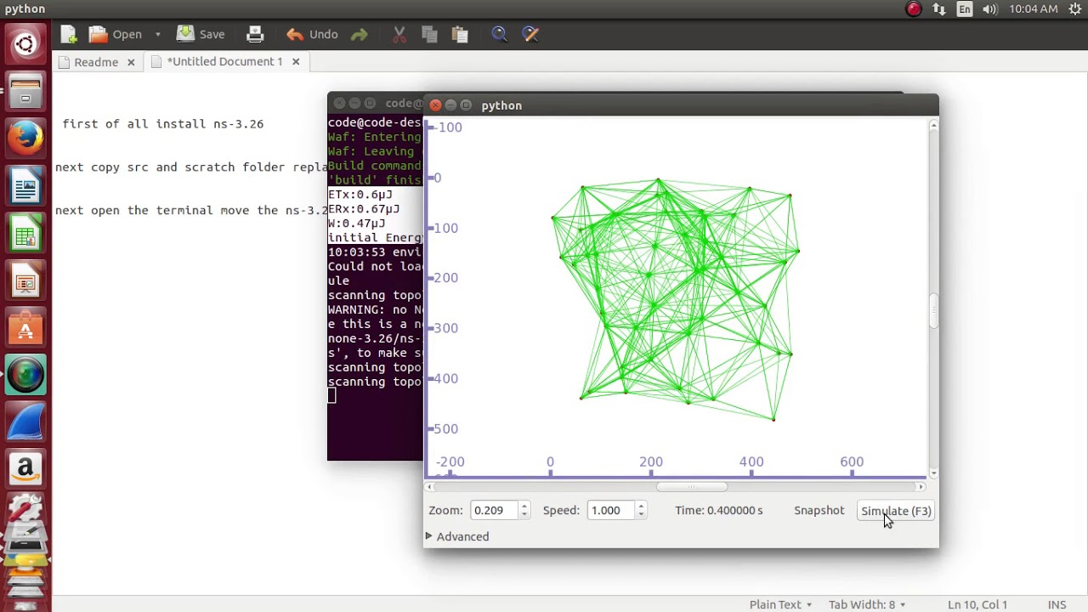Click the visualizer vertical scrollbar handle
Screen dimensions: 1088x612
pyautogui.click(x=933, y=311)
